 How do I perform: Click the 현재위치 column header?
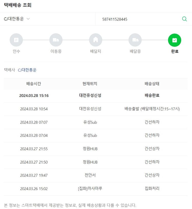click(x=90, y=84)
